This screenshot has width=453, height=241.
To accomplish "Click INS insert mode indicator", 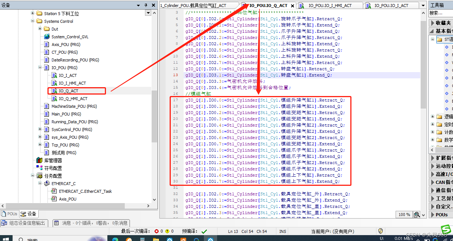I will 283,231.
